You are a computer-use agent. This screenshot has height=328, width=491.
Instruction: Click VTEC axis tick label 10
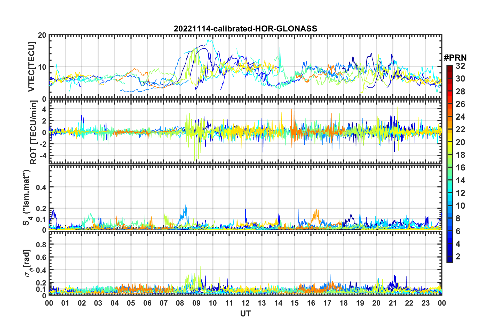(42, 67)
